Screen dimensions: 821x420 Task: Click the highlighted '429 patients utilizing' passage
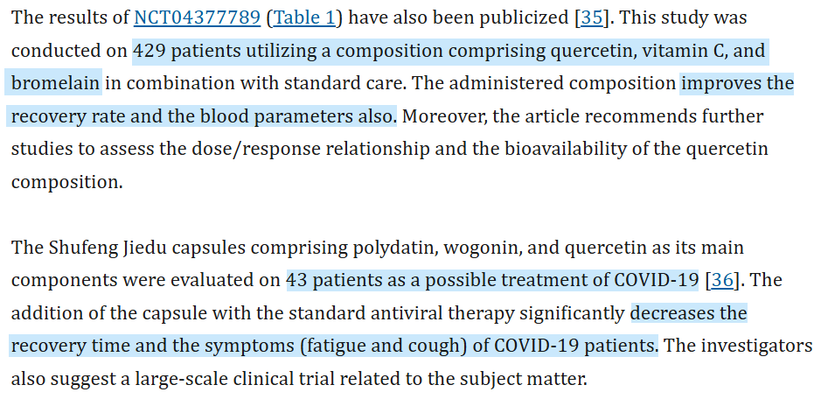coord(450,52)
